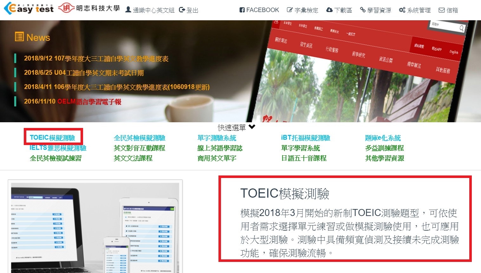Click the TOEIC模擬測驗 section heading
Screen dimensions: 481x273
pos(285,193)
